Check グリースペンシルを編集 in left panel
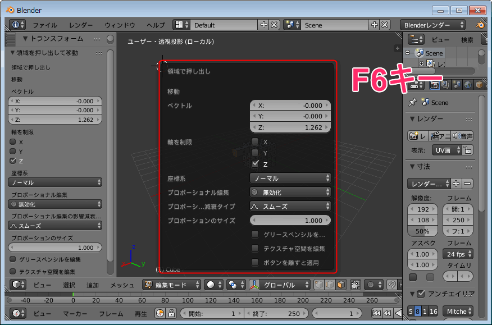Viewport: 492px width, 325px height. pos(13,259)
